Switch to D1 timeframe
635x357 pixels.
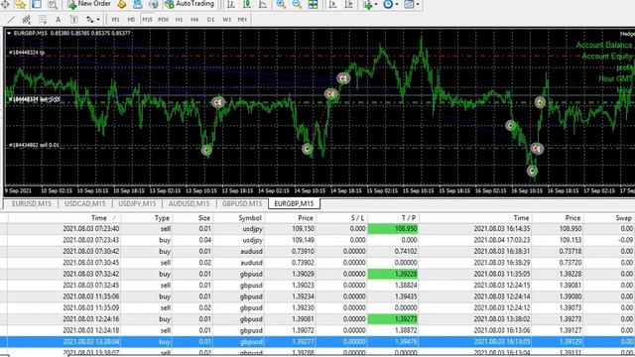(x=210, y=19)
